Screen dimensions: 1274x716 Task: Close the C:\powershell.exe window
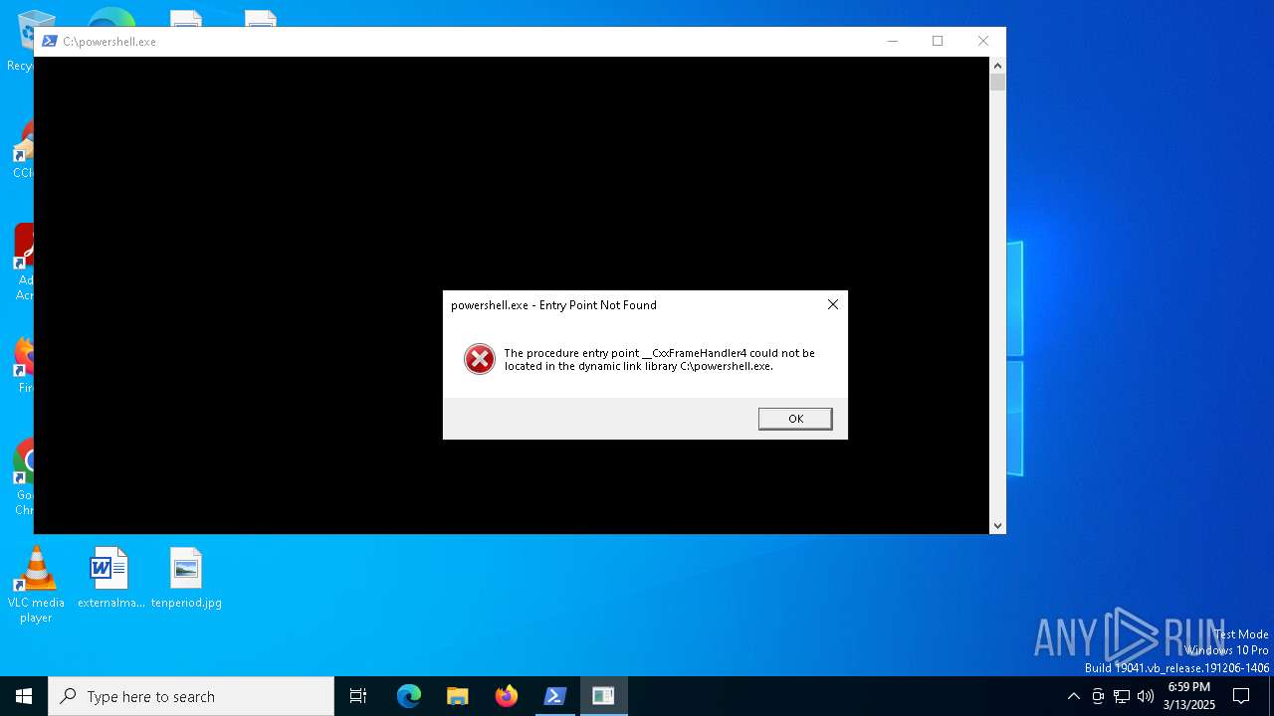coord(983,41)
